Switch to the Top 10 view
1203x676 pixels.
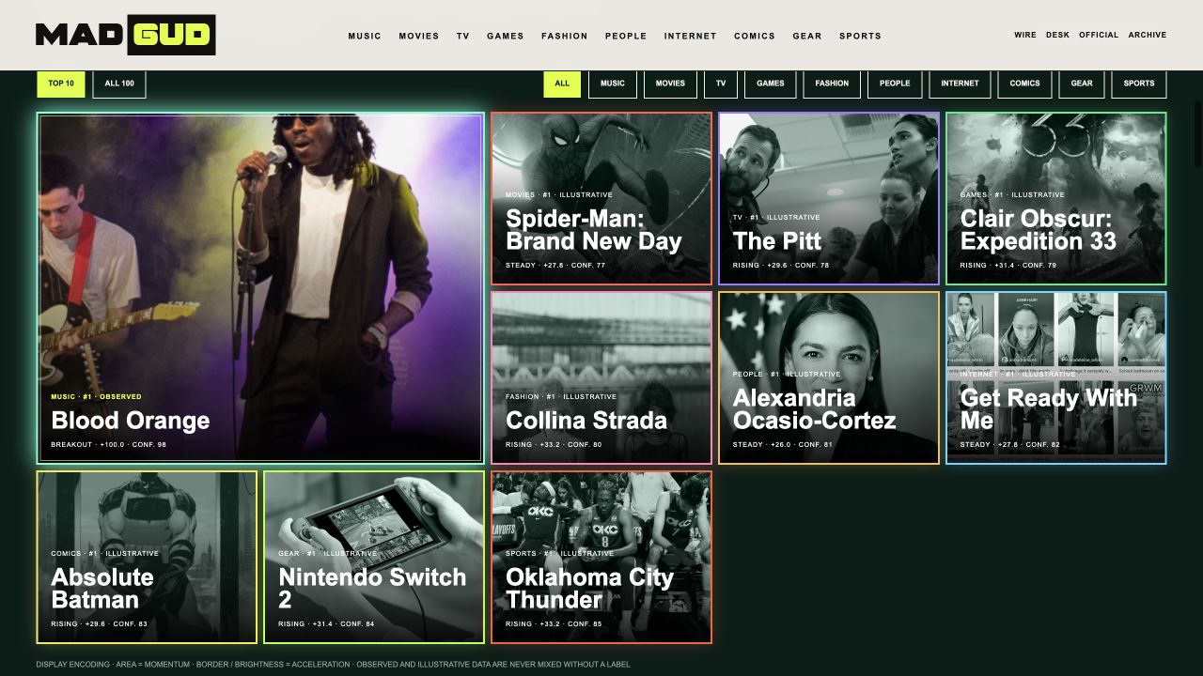tap(61, 84)
